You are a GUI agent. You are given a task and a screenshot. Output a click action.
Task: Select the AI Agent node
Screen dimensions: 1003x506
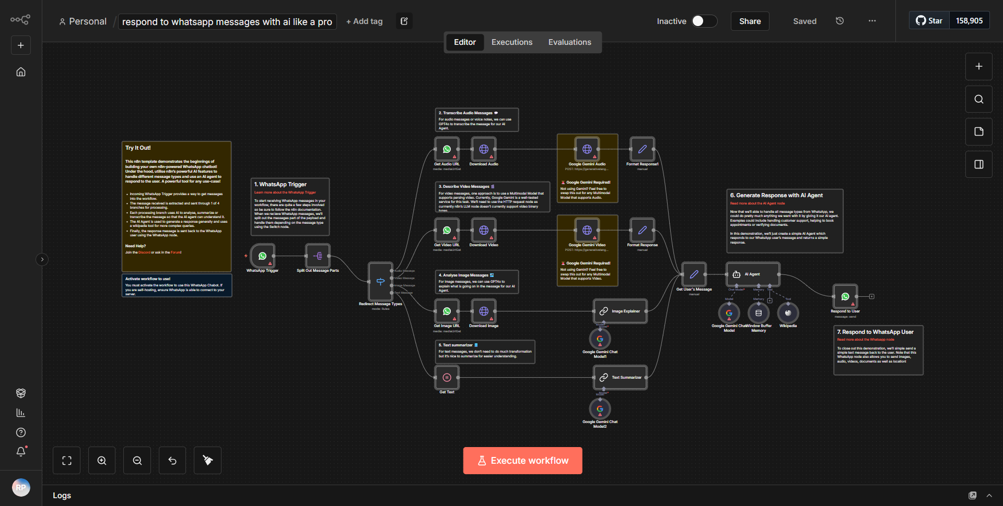(753, 274)
